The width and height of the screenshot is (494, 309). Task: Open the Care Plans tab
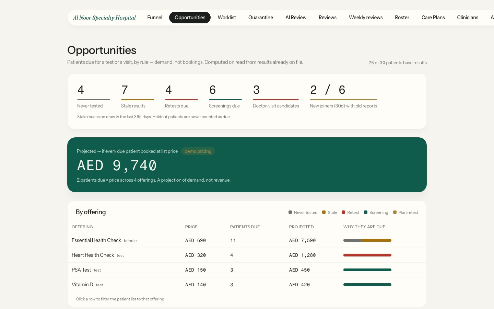[x=433, y=18]
